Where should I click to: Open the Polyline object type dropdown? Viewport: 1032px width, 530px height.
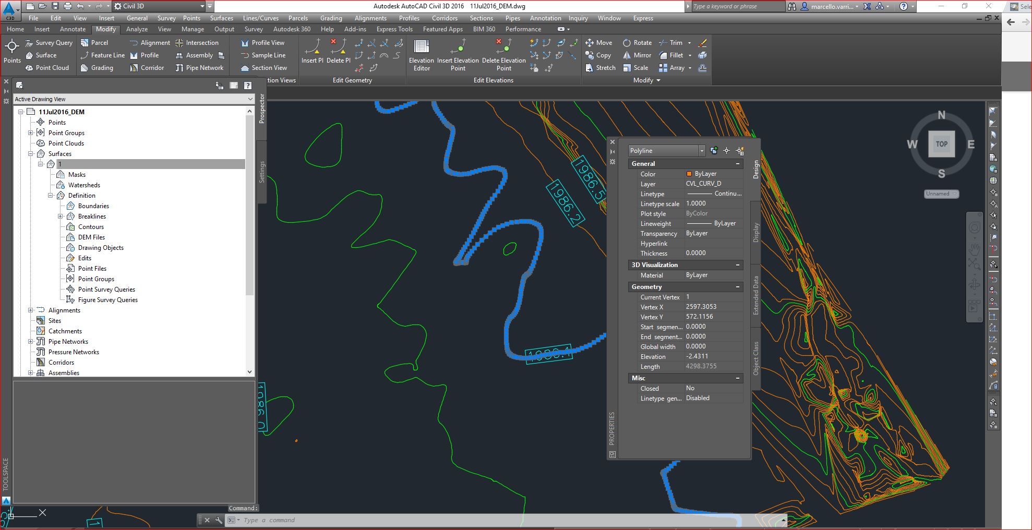point(702,151)
